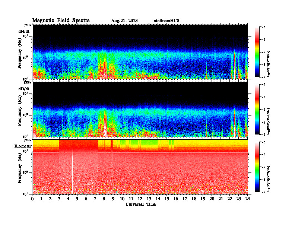Click the "-9" tick on dH/dt color bar

(264, 77)
